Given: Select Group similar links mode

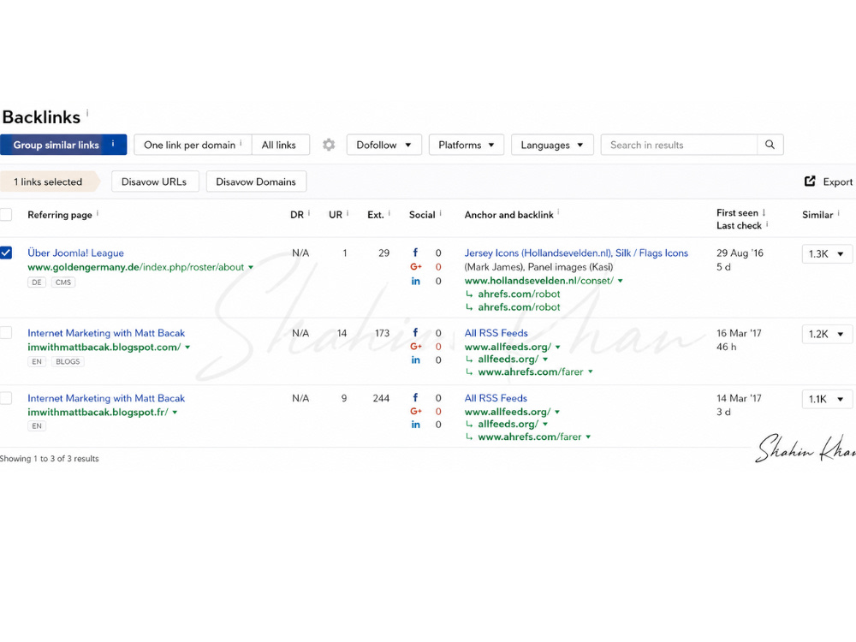Looking at the screenshot, I should pos(63,145).
